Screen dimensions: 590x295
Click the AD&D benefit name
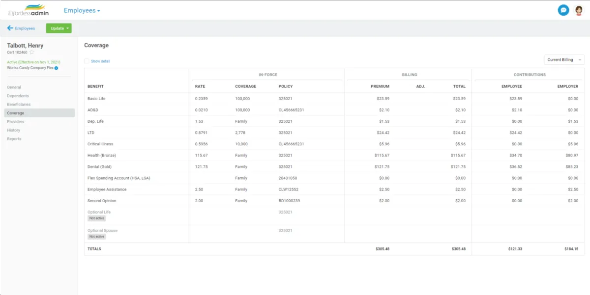[x=93, y=110]
